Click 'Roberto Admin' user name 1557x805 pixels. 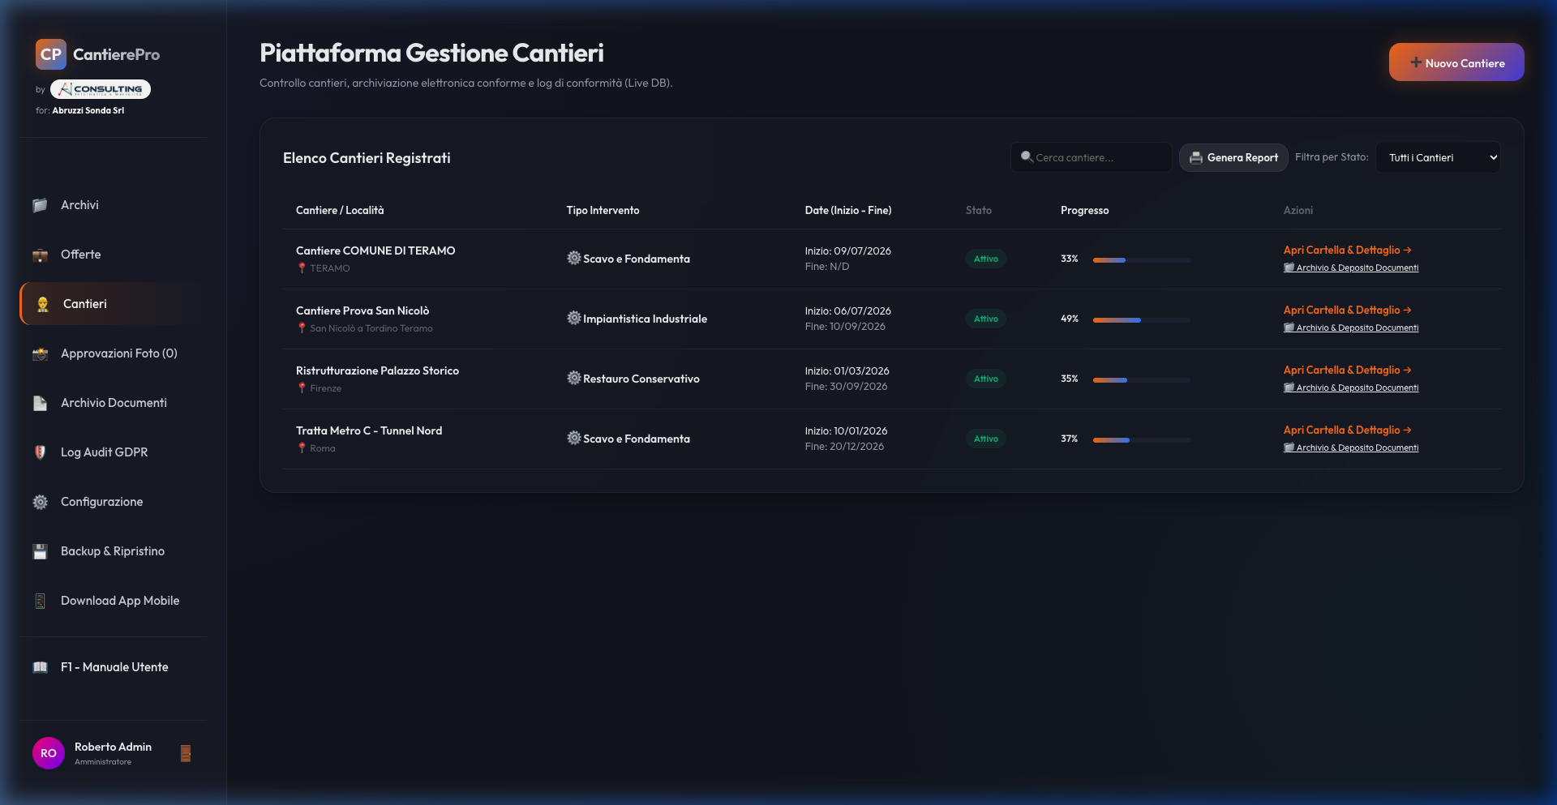(x=113, y=747)
